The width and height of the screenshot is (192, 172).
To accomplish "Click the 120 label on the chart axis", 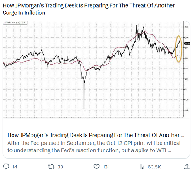I will tap(187, 27).
